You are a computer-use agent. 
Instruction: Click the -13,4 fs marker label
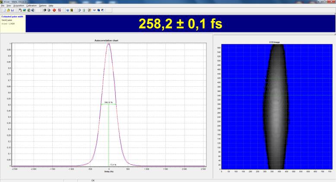[112, 164]
